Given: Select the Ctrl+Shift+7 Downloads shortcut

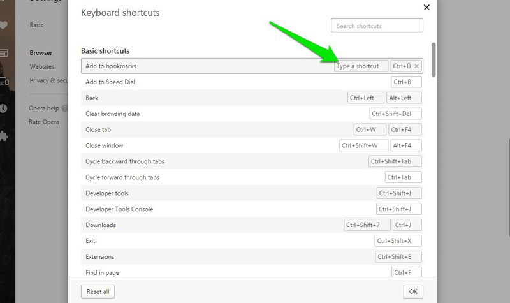Looking at the screenshot, I should [x=367, y=225].
